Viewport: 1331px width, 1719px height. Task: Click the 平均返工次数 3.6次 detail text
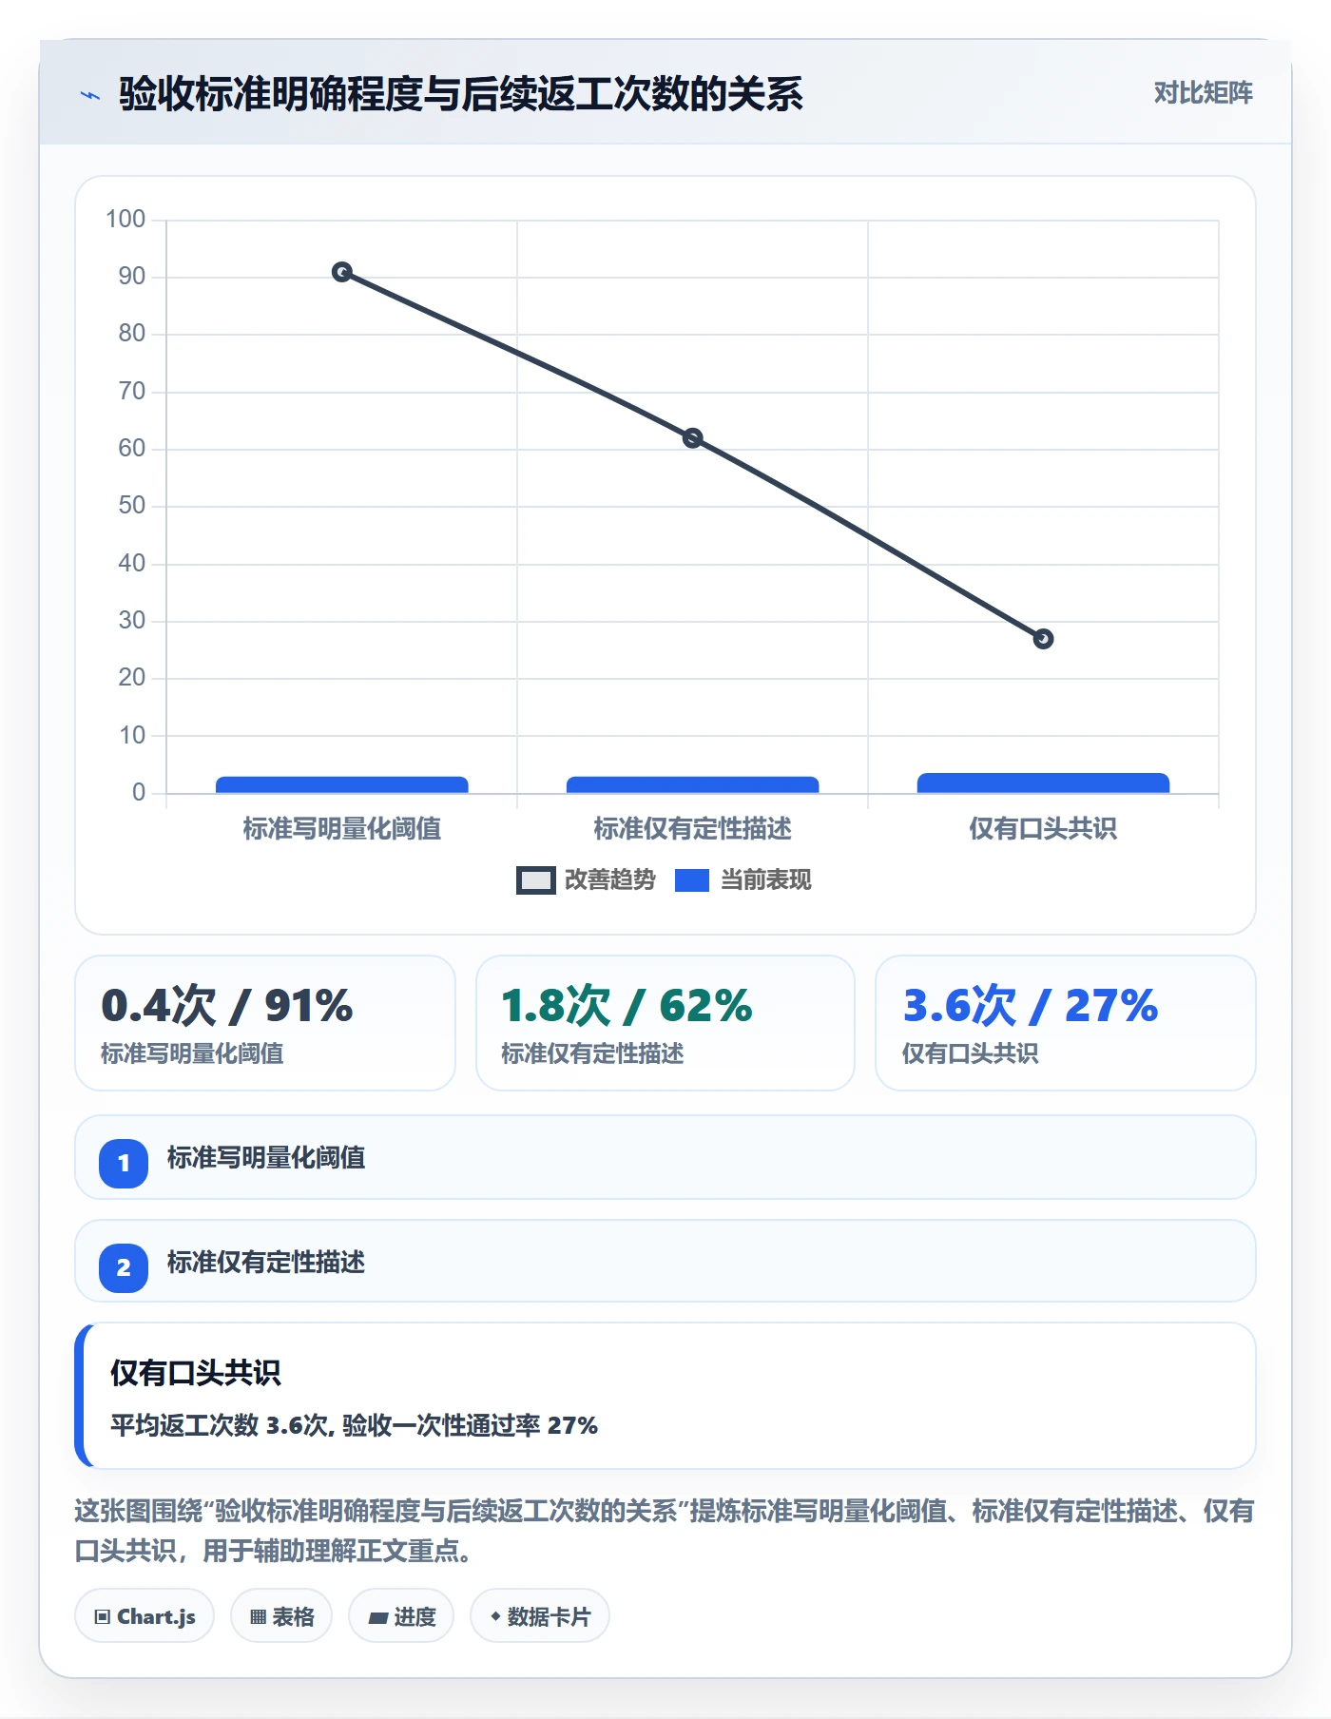[x=354, y=1425]
